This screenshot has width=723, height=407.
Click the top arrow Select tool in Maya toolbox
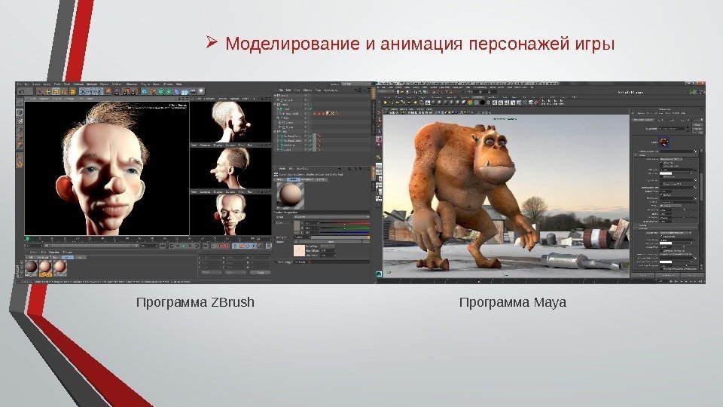pyautogui.click(x=379, y=112)
